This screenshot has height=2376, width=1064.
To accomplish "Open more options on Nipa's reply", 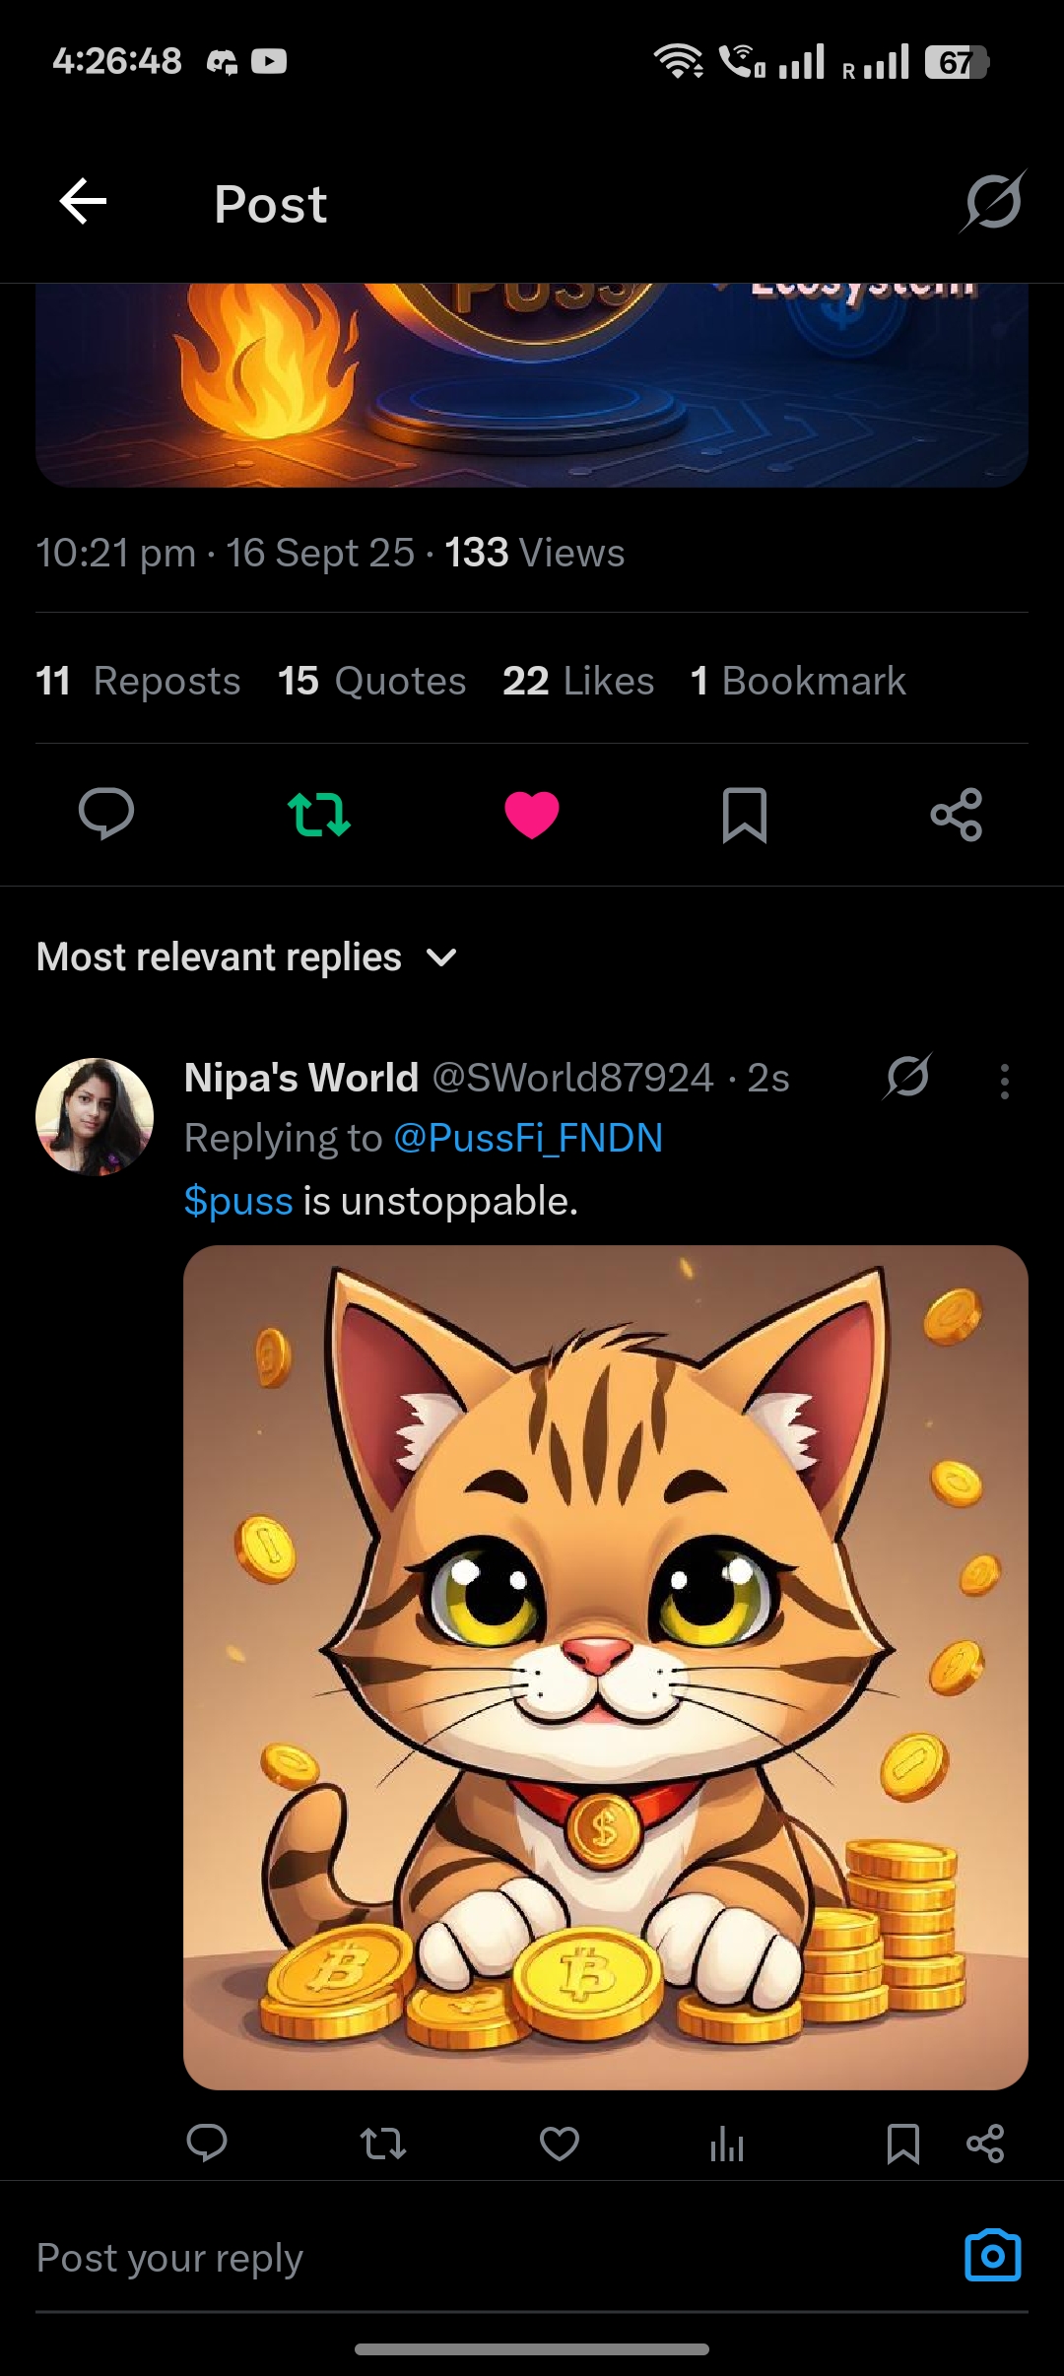I will [1004, 1081].
